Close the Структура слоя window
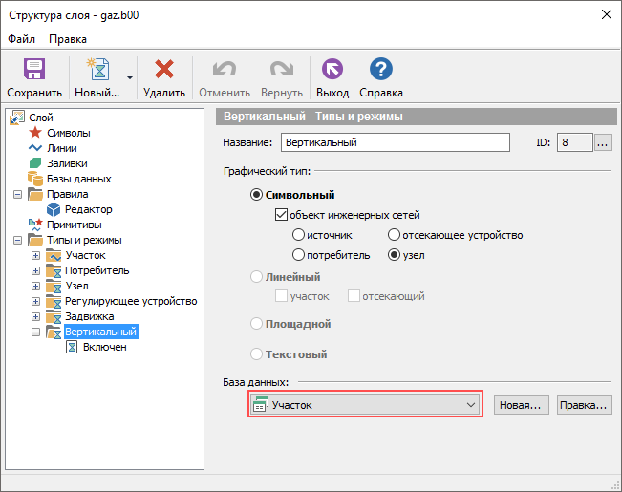622x492 pixels. click(x=606, y=14)
